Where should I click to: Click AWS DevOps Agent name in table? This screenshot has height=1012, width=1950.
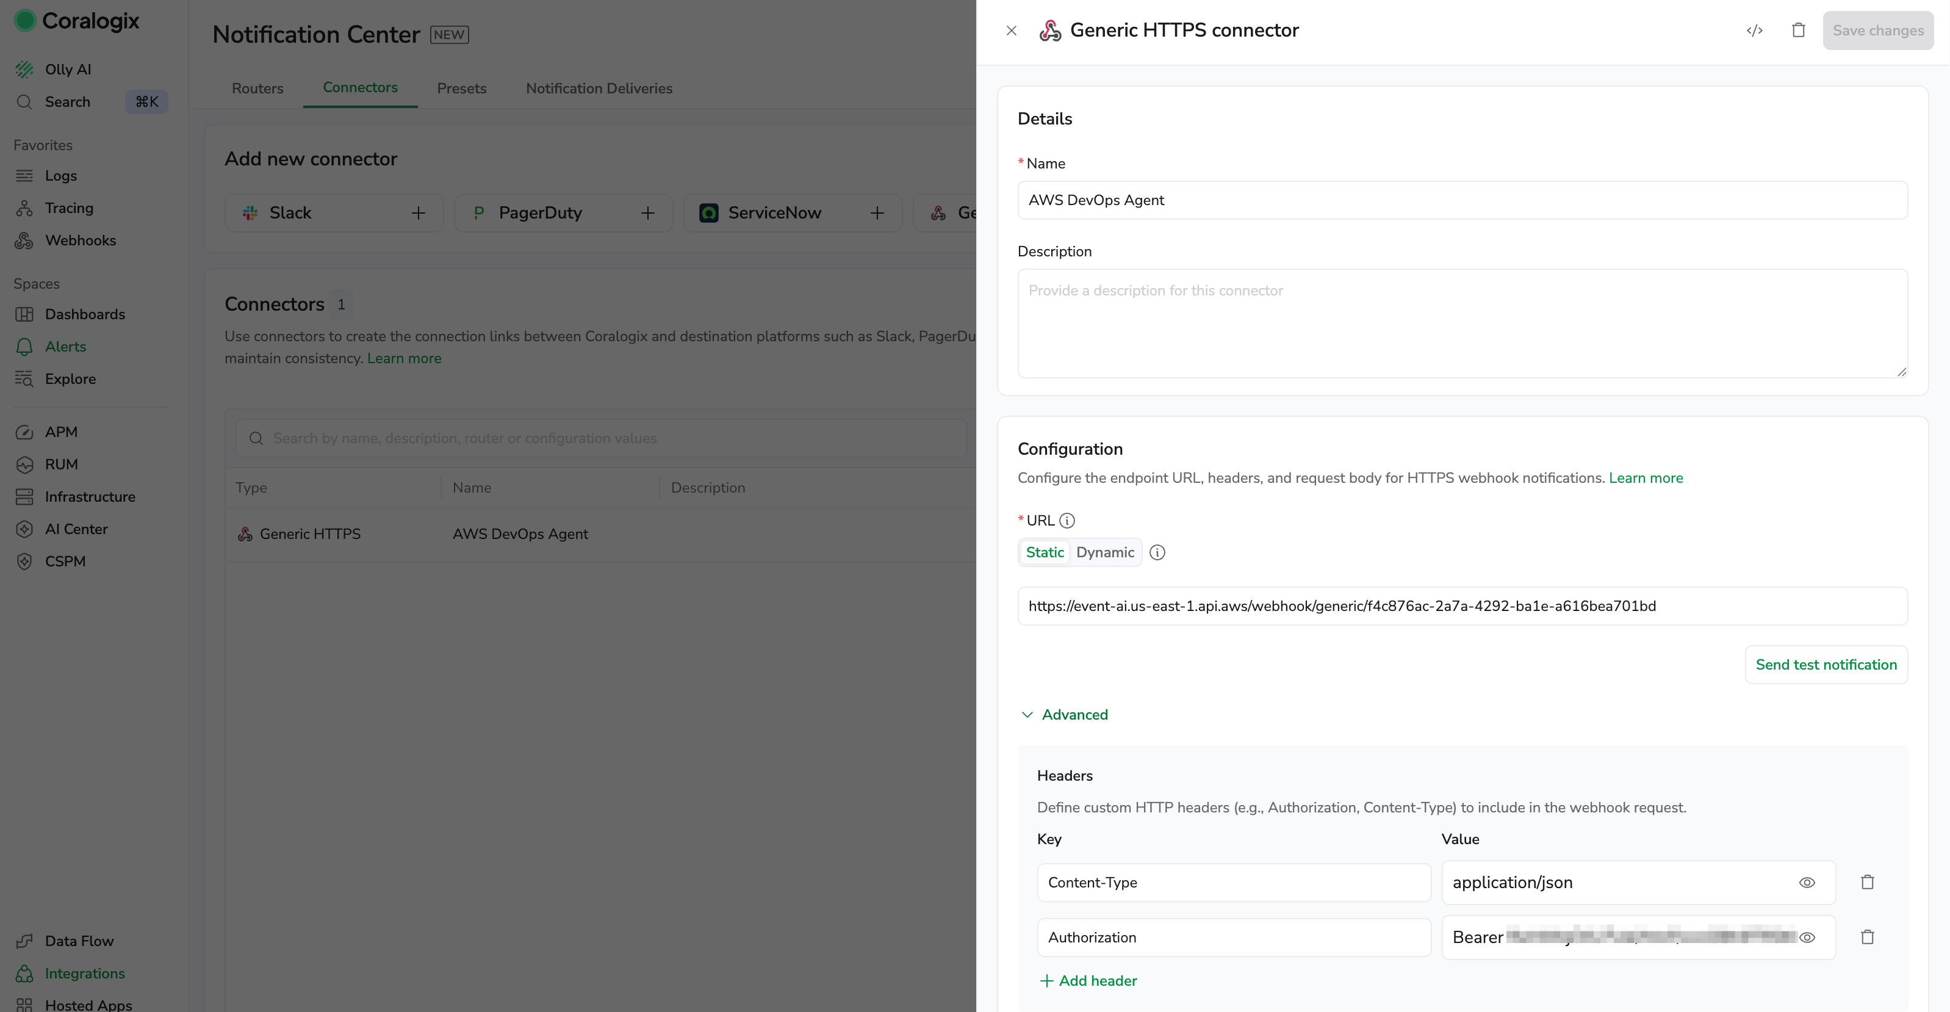click(x=520, y=534)
